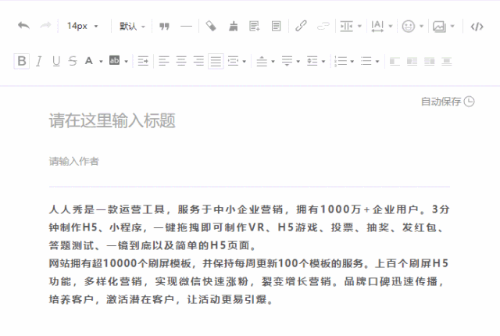Toggle strikethrough formatting
The height and width of the screenshot is (336, 500).
pyautogui.click(x=73, y=61)
